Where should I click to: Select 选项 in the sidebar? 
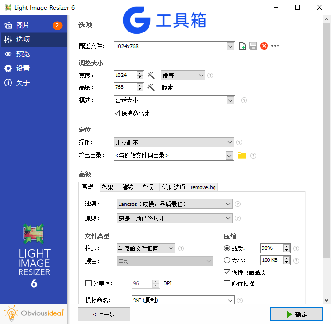34,40
